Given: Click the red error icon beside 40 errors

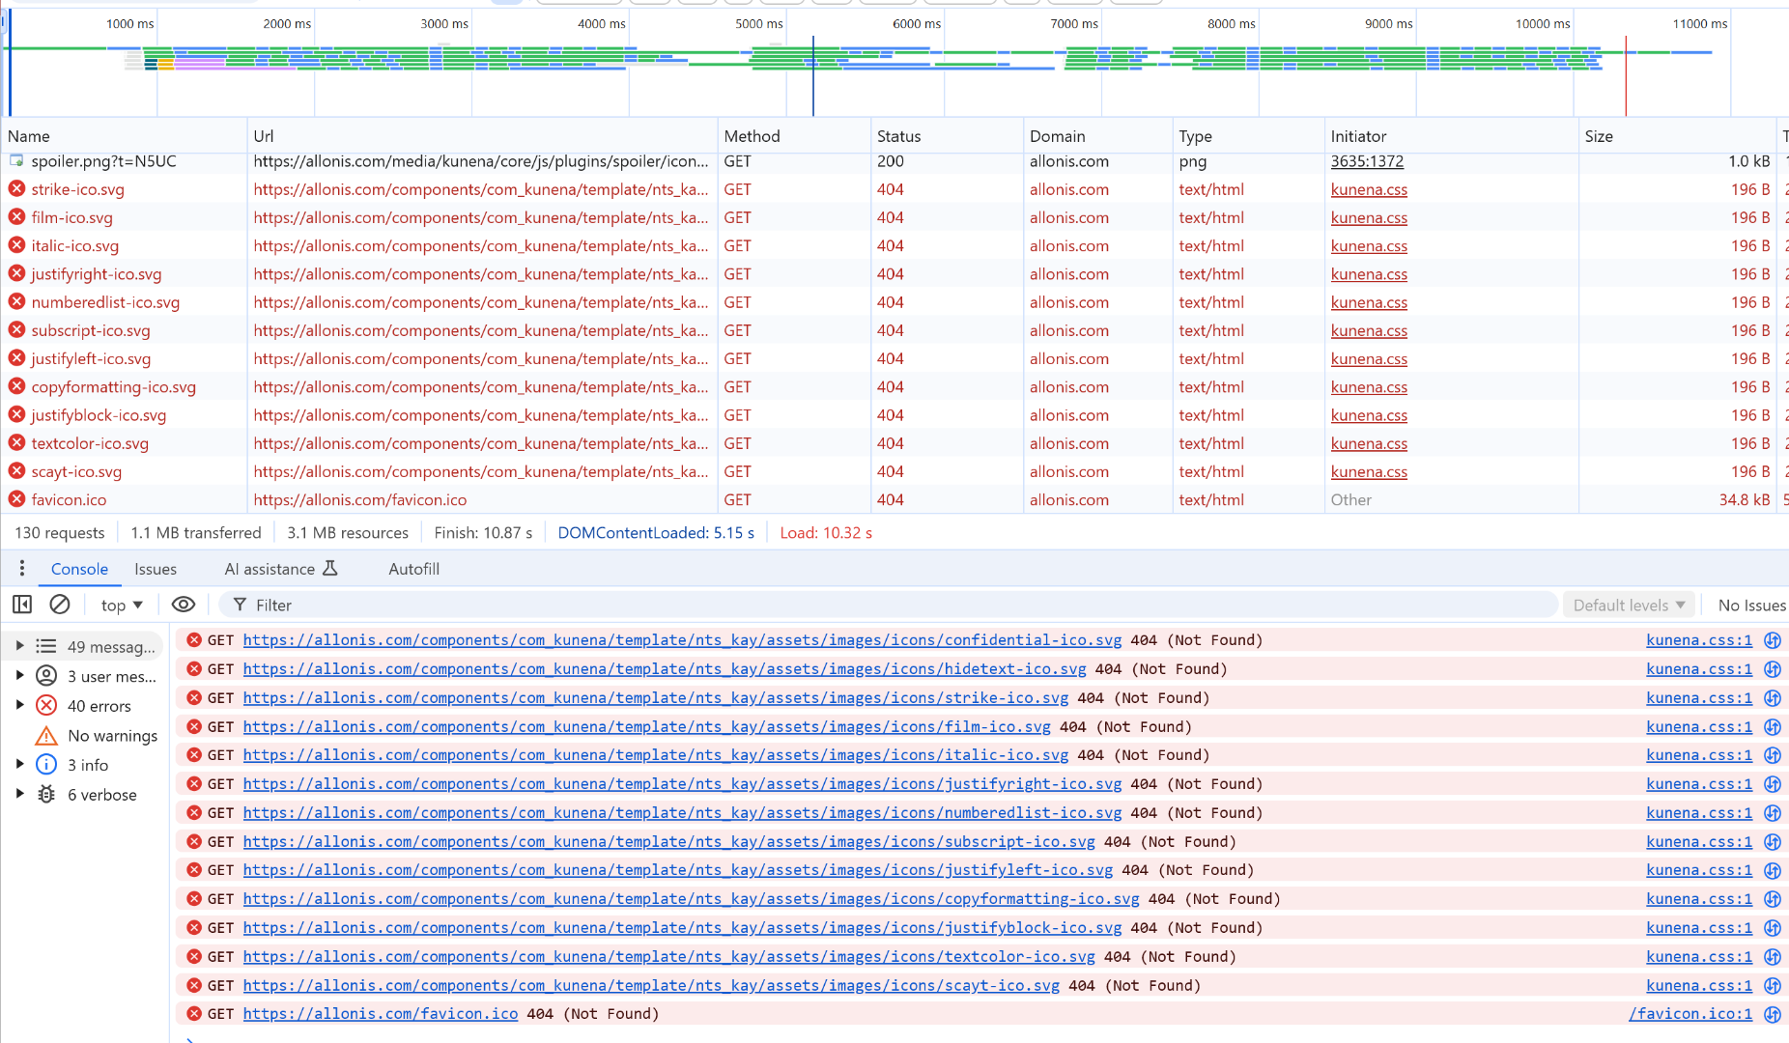Looking at the screenshot, I should click(46, 706).
